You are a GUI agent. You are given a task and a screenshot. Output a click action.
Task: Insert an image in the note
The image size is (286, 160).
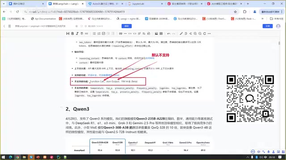156,34
